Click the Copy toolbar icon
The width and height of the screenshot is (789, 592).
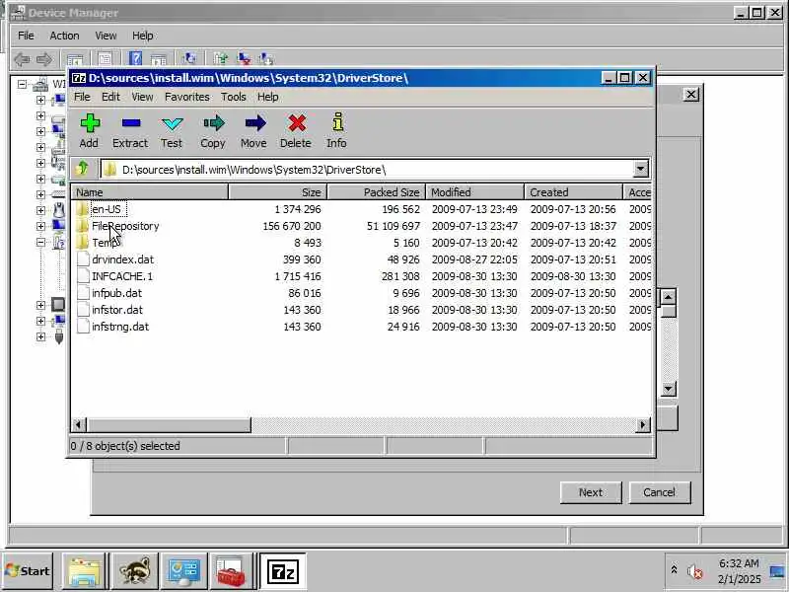pyautogui.click(x=213, y=130)
